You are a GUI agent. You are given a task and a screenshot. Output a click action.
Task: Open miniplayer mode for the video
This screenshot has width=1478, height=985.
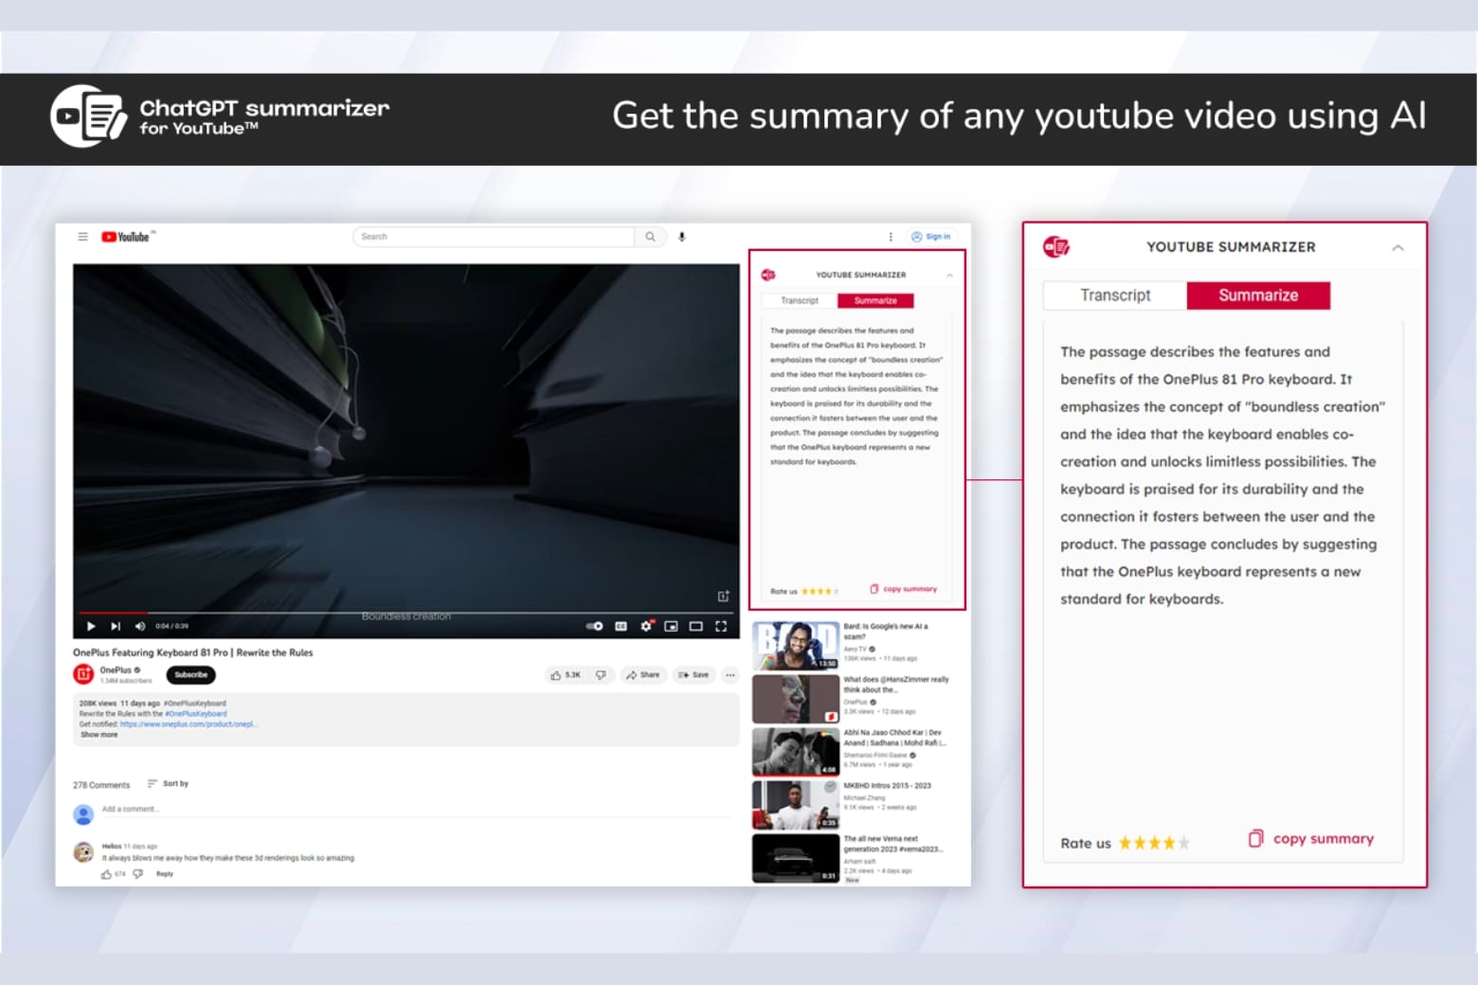[x=673, y=626]
